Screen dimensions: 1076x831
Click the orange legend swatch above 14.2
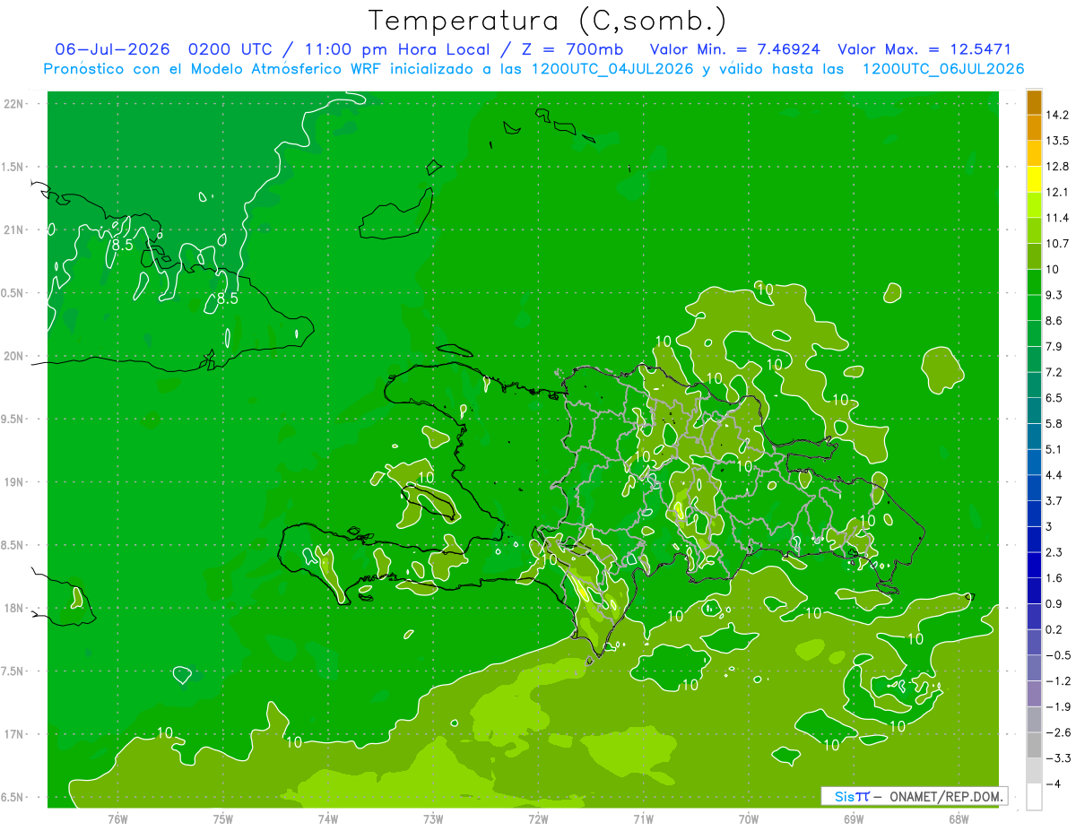click(x=1034, y=102)
